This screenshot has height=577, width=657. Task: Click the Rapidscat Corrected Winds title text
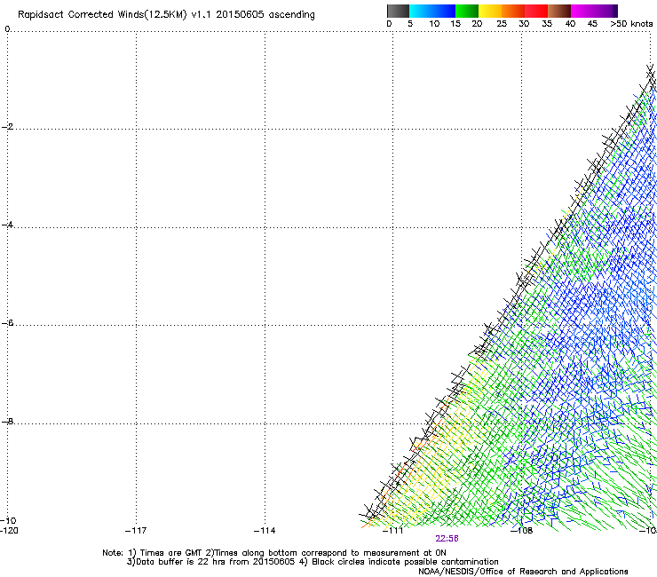[166, 15]
